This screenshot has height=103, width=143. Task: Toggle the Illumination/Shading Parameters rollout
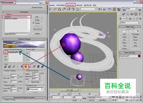pyautogui.click(x=24, y=98)
